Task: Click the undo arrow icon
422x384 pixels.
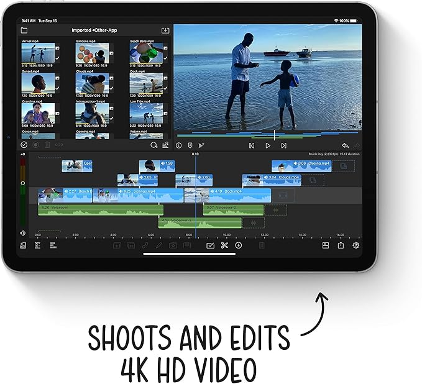Action: click(346, 145)
